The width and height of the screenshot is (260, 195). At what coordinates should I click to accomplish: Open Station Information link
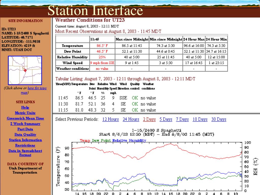(x=25, y=140)
